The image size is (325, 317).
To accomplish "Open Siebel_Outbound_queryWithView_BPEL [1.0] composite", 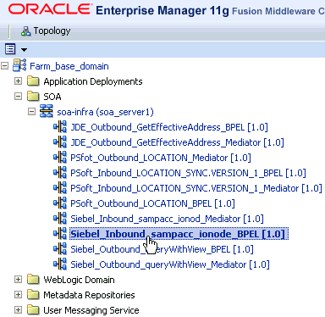I will point(162,249).
